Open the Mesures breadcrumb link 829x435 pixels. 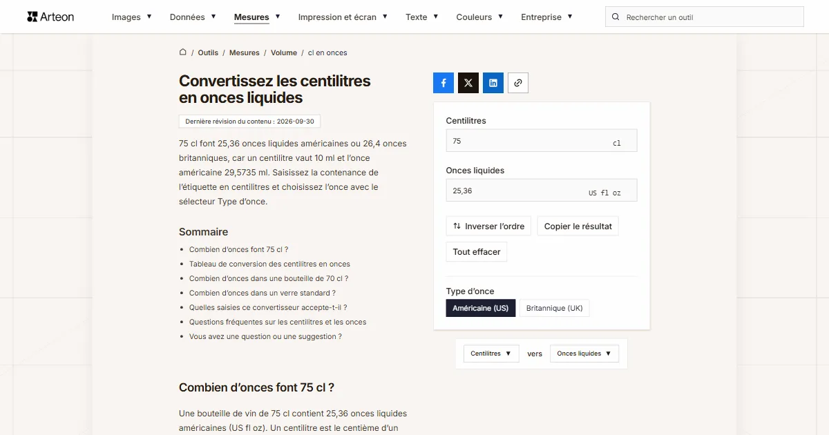tap(245, 52)
